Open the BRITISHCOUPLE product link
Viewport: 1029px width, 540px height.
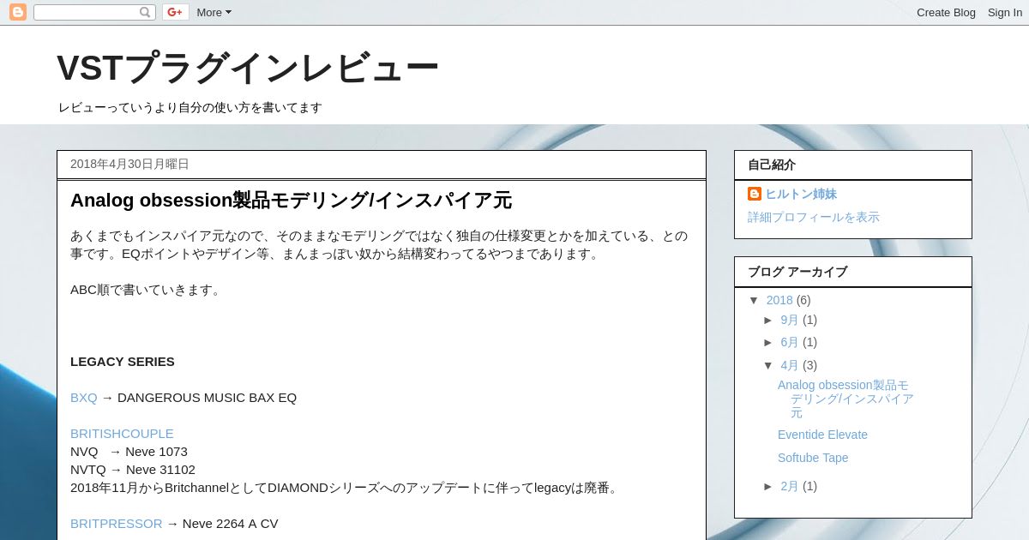[x=122, y=434]
